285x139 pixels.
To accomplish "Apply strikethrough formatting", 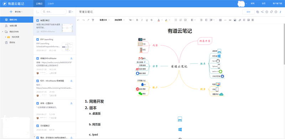I will [x=152, y=20].
